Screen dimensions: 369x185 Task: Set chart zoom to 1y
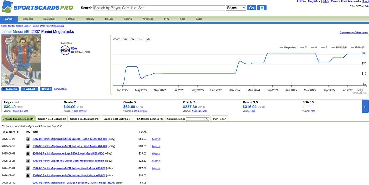click(133, 39)
